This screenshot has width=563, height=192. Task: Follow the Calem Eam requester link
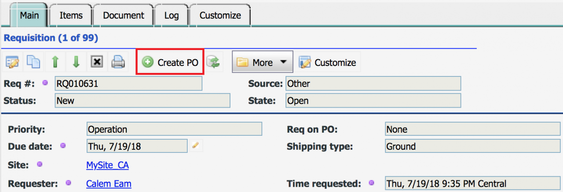109,184
